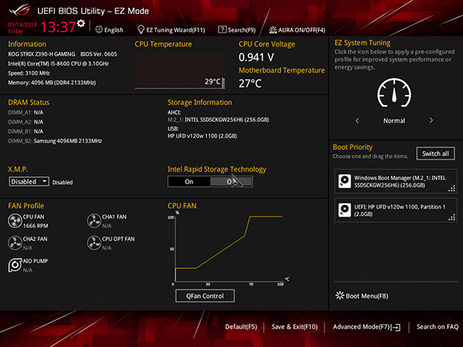Open Search(F9)

237,30
